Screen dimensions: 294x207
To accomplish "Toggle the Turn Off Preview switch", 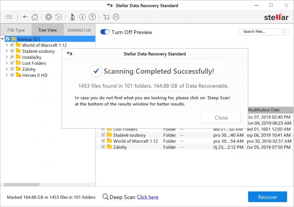I will [x=105, y=32].
